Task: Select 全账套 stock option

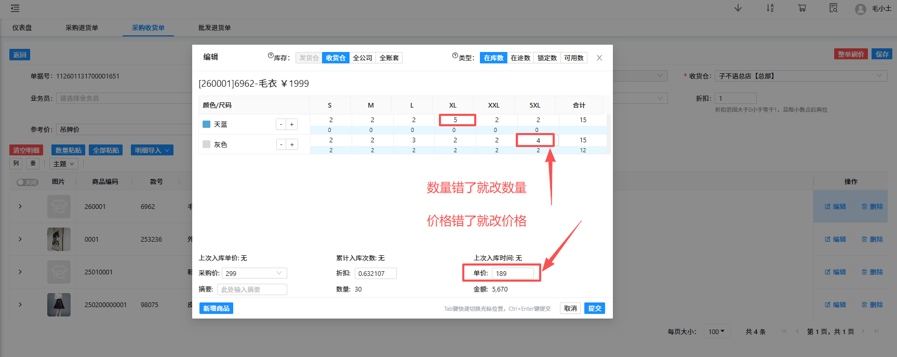Action: [389, 58]
